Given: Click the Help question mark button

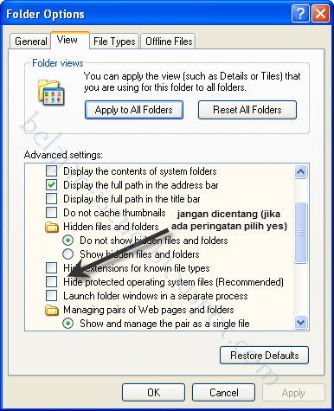Looking at the screenshot, I should pyautogui.click(x=300, y=13).
